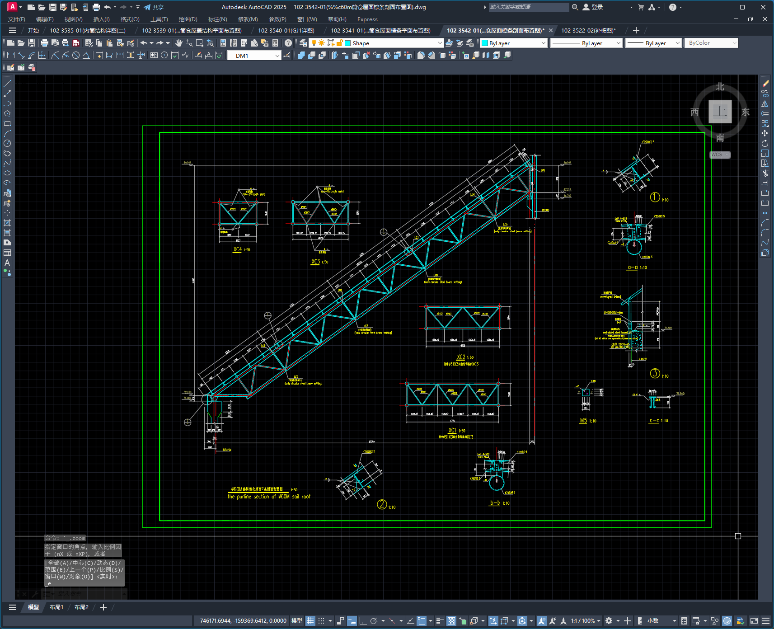This screenshot has height=629, width=774.
Task: Open the ByLayer color swatch control
Action: click(514, 43)
